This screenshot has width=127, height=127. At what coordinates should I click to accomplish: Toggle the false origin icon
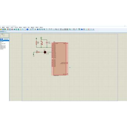tap(35, 29)
